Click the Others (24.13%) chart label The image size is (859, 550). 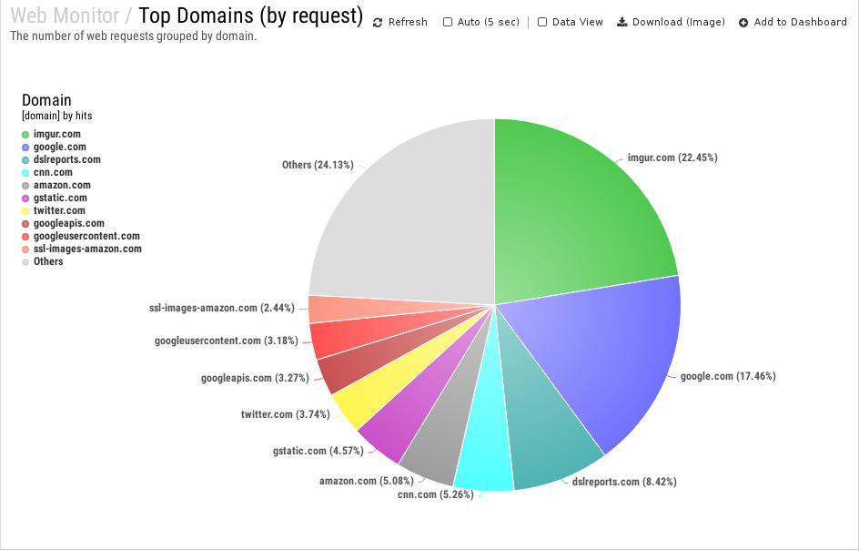pyautogui.click(x=318, y=165)
